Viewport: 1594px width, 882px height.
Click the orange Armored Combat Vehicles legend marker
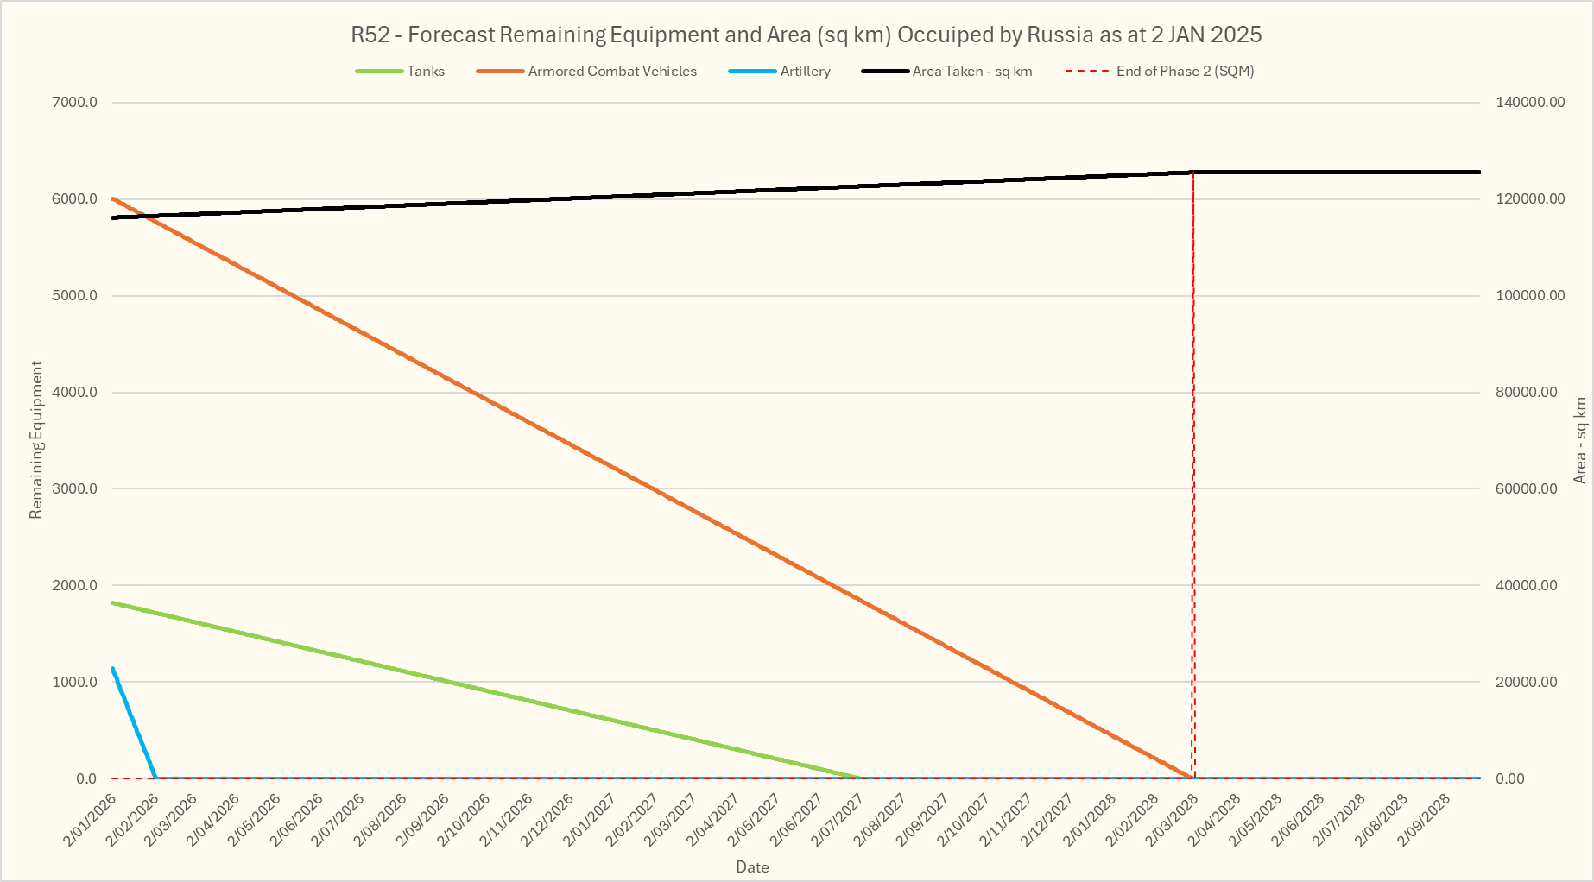pos(500,72)
